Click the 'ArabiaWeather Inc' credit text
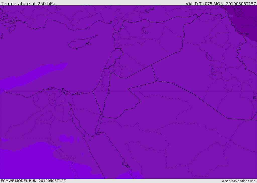Screen dimensions: 257x183 click(x=239, y=181)
